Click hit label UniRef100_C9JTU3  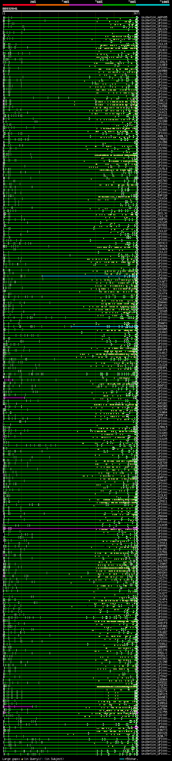coord(154,270)
